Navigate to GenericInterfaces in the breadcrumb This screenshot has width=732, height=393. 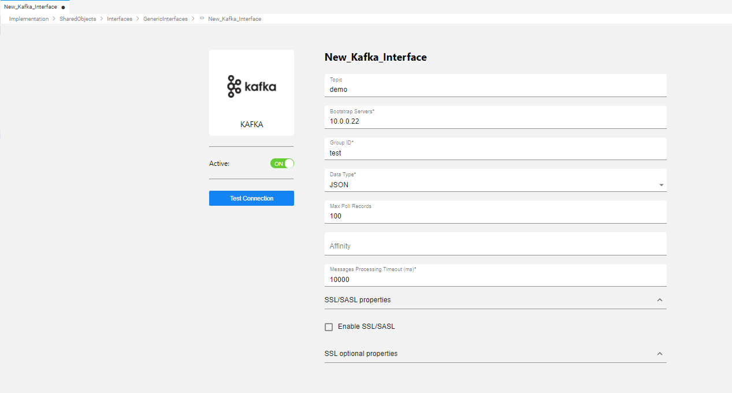tap(165, 19)
